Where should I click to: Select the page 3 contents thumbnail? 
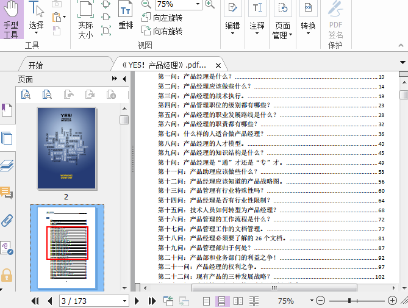pos(66,247)
